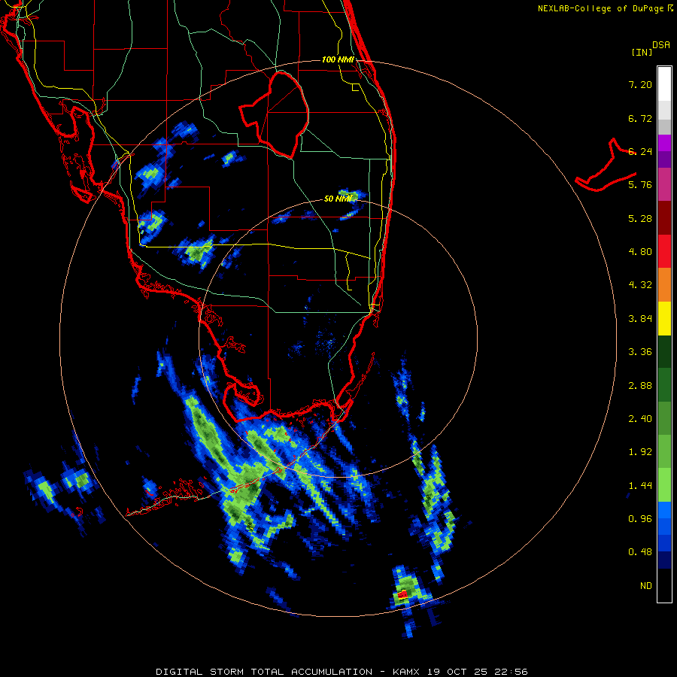Click the 2.88 legend value

pos(640,386)
